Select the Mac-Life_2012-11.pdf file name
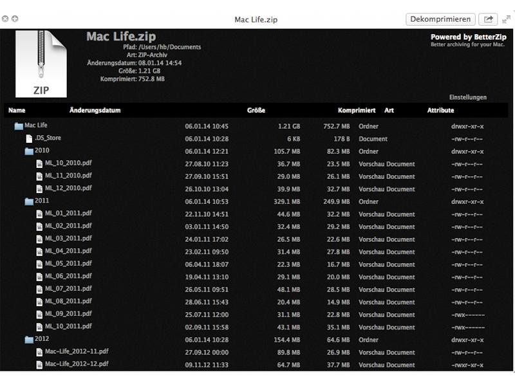515x386 pixels. coord(77,351)
